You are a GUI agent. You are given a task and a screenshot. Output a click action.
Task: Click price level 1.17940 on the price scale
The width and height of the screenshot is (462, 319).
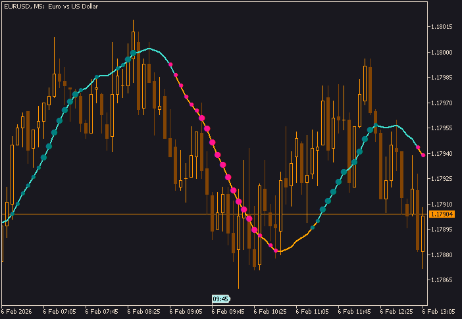[442, 153]
